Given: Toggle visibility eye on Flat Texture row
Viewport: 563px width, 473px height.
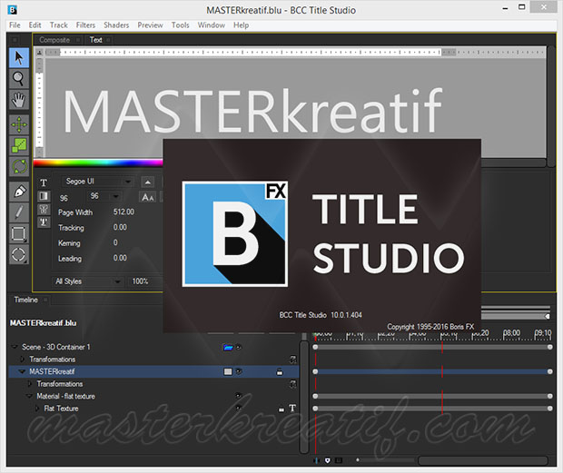Looking at the screenshot, I should [x=239, y=408].
